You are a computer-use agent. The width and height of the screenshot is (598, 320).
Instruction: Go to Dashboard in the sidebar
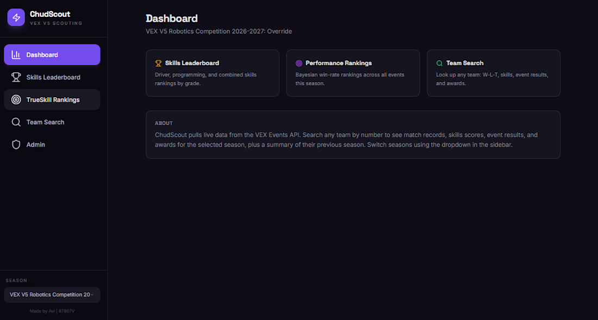pos(52,55)
